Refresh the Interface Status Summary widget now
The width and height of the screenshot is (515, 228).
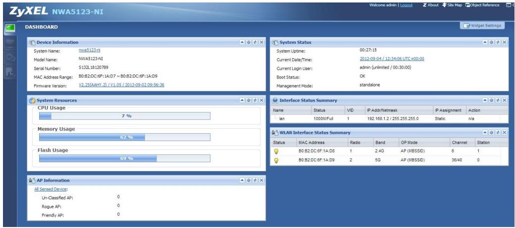tap(498, 100)
